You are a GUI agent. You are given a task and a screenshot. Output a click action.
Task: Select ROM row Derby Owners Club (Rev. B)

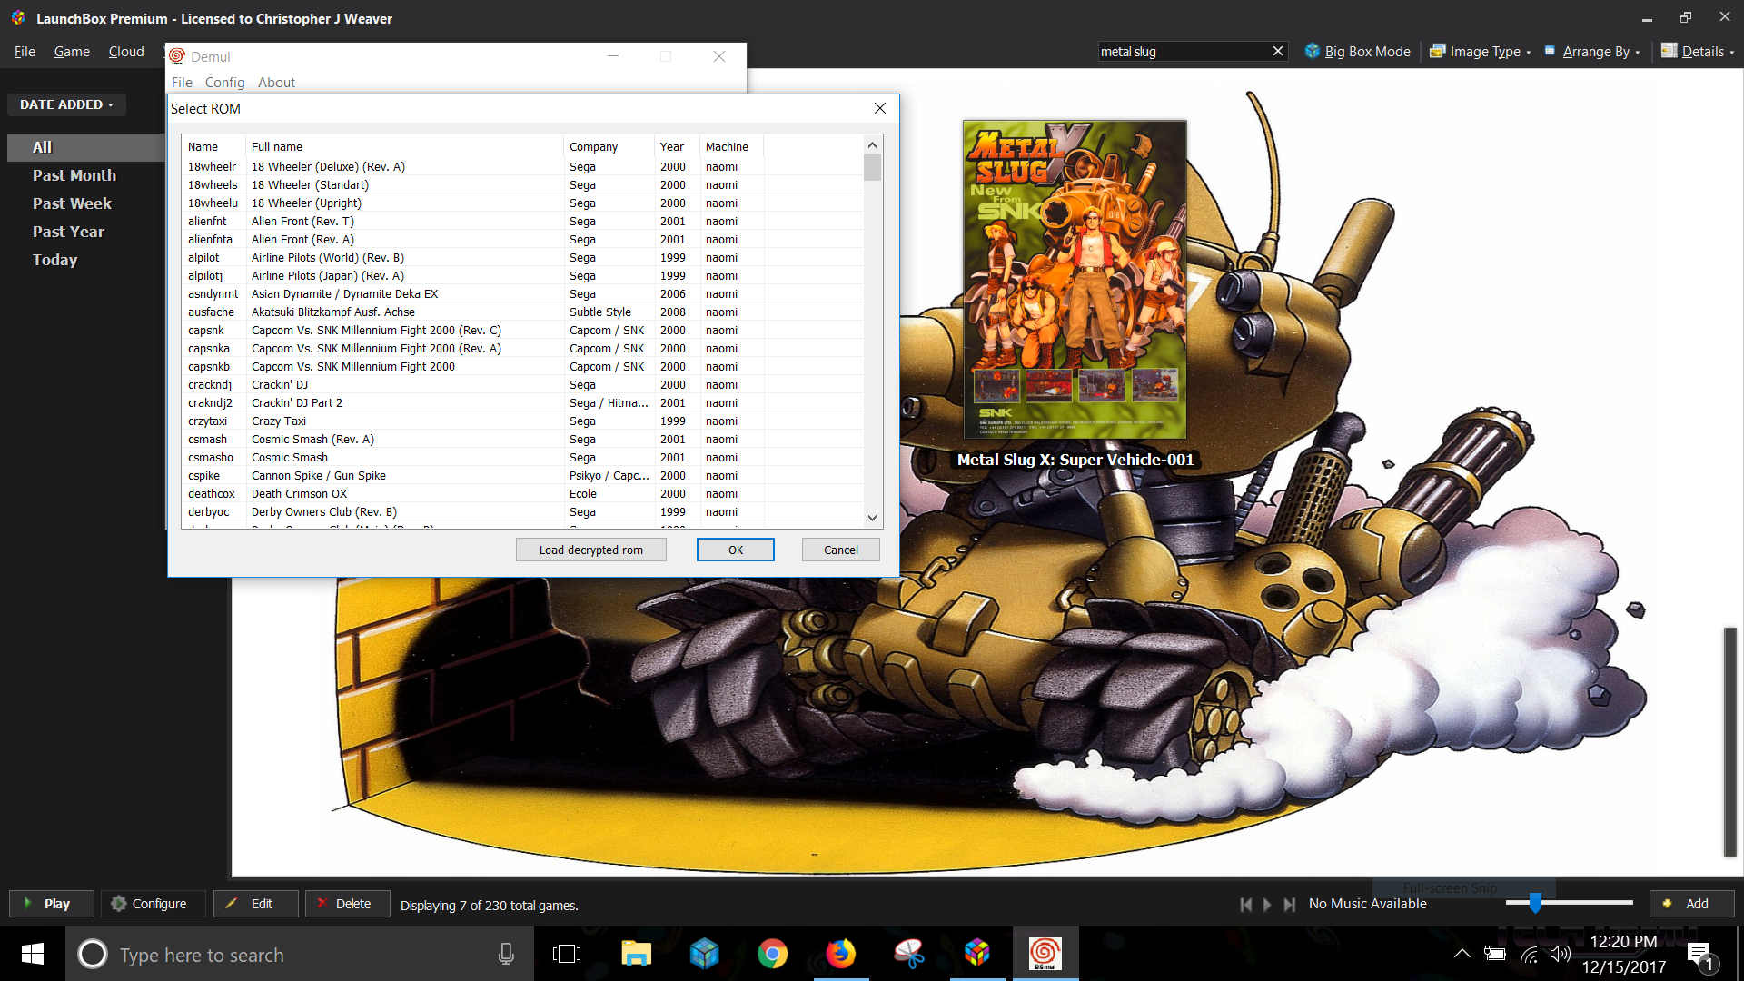click(x=522, y=511)
